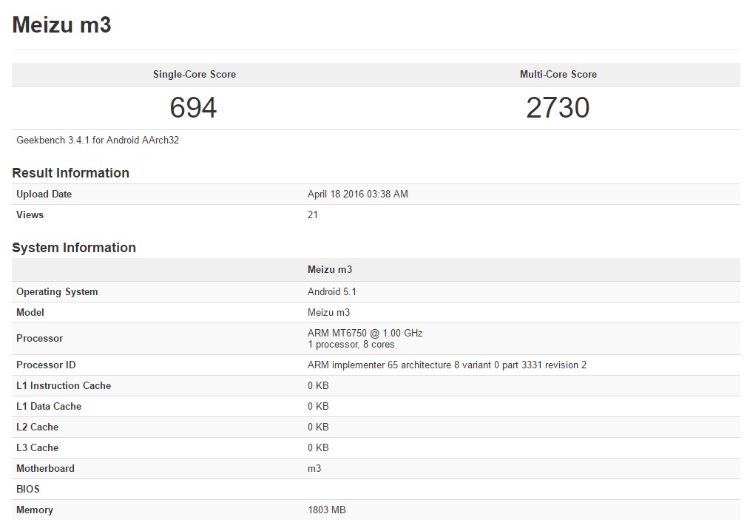
Task: Click the Android 5.1 operating system value
Action: pyautogui.click(x=331, y=292)
